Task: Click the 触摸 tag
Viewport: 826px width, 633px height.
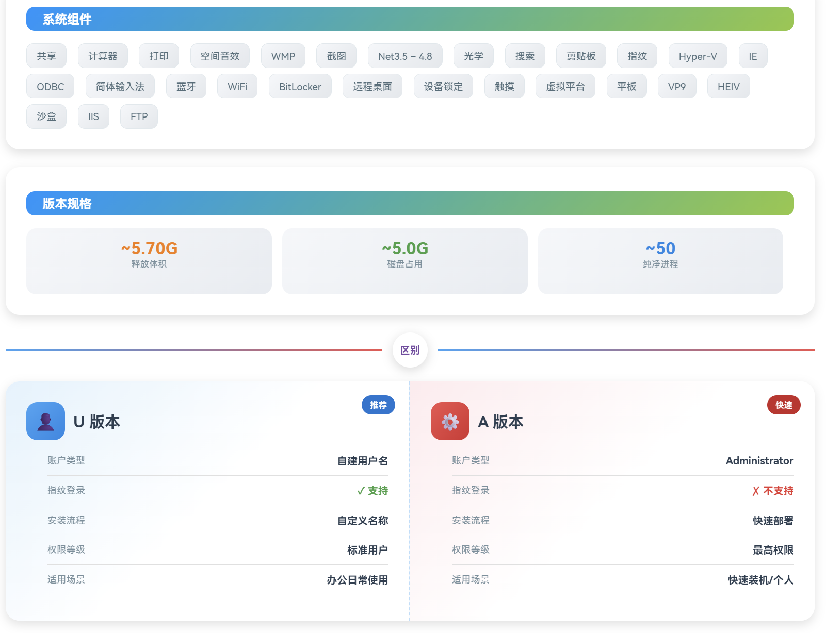Action: click(x=505, y=86)
